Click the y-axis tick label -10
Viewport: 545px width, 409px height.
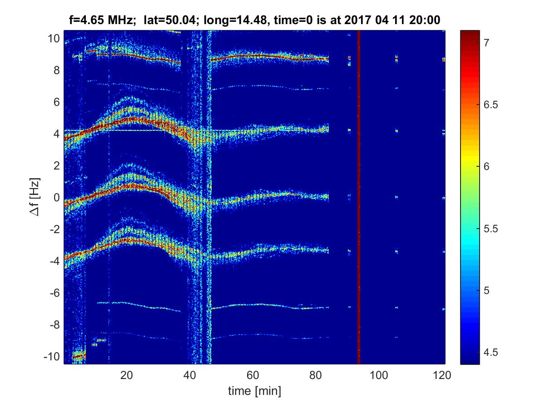(x=51, y=357)
